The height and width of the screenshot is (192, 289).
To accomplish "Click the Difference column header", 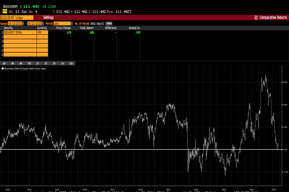I will (111, 28).
